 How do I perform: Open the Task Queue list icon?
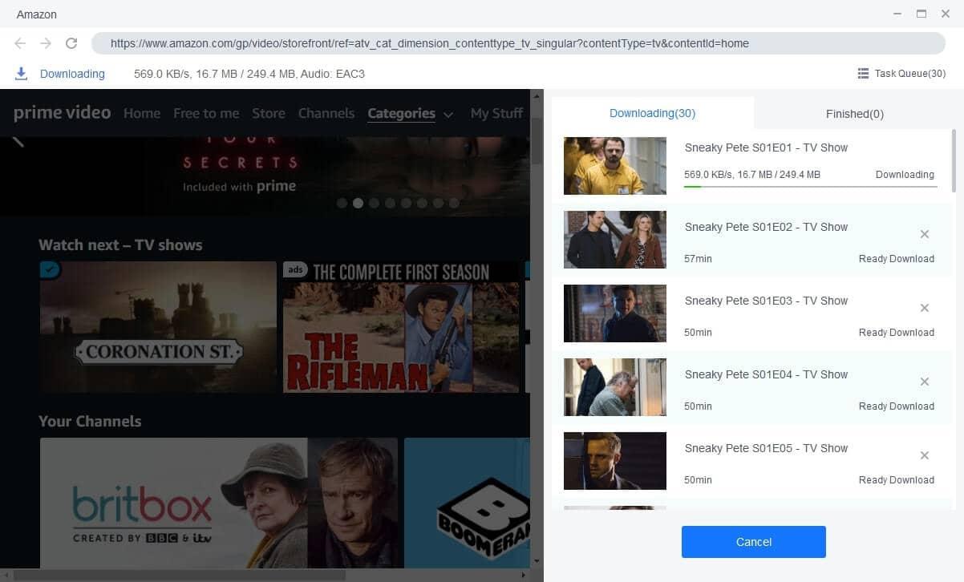pyautogui.click(x=863, y=74)
